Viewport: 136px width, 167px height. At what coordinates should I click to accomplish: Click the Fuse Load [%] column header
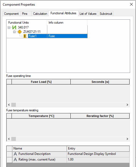click(x=41, y=82)
